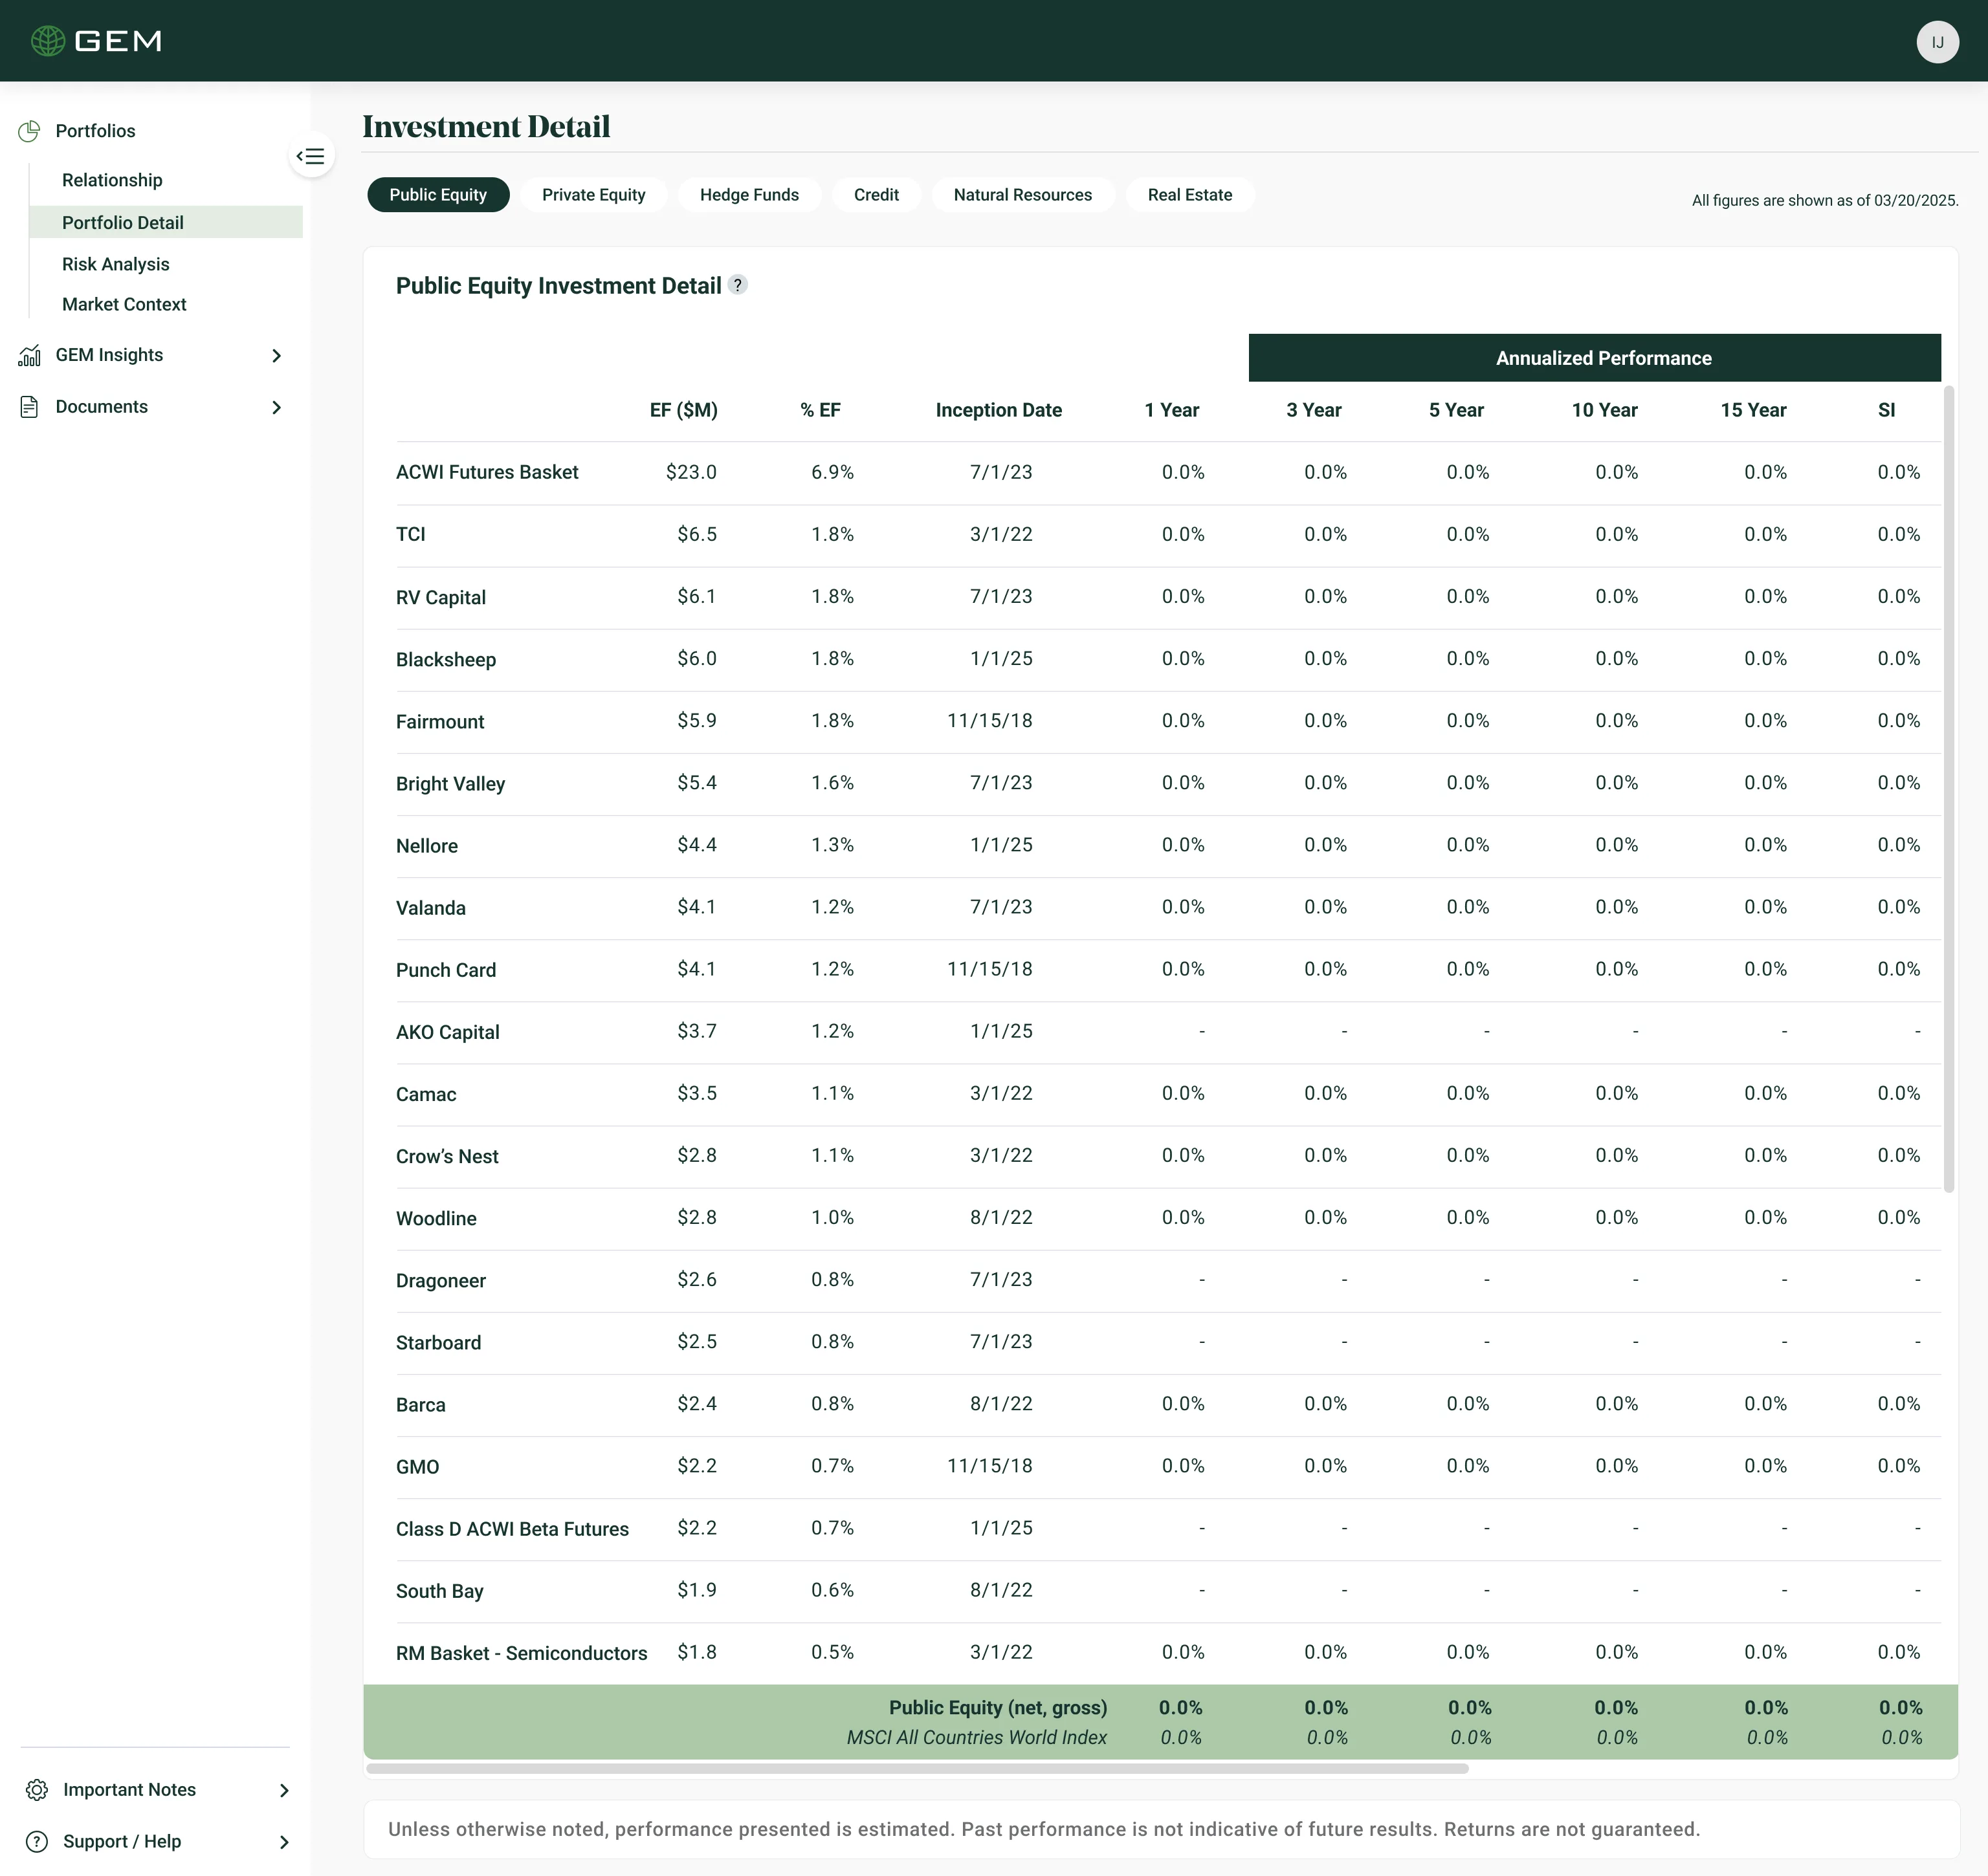This screenshot has height=1876, width=1988.
Task: Click the Camac row name
Action: 426,1094
